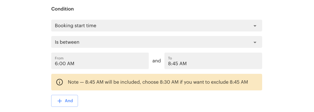This screenshot has width=314, height=112.
Task: Open the To time picker
Action: pos(213,61)
